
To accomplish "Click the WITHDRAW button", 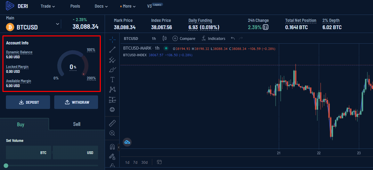I will 76,102.
